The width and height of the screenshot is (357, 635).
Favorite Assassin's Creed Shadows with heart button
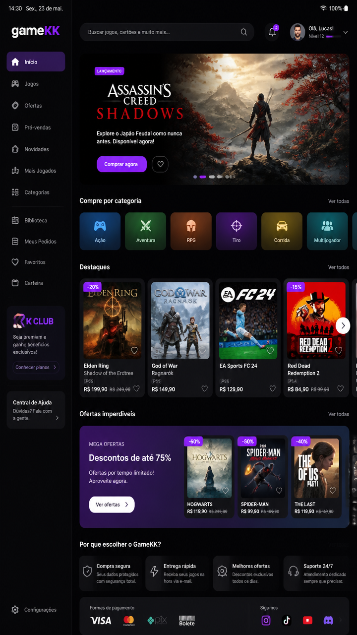coord(160,164)
